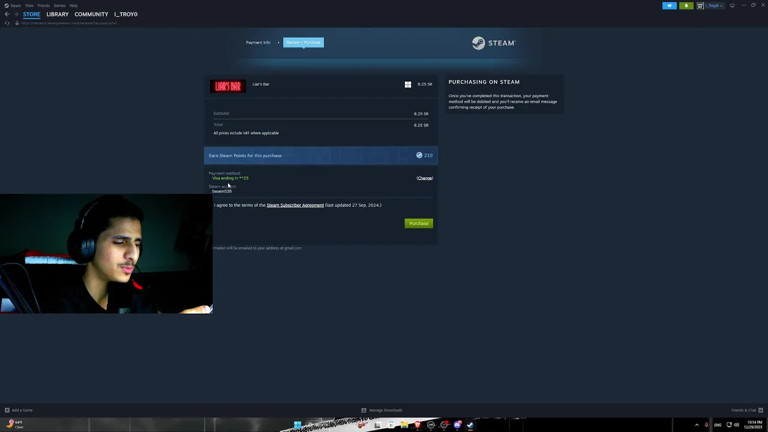The width and height of the screenshot is (768, 432).
Task: Click the Earn Steam Points banner
Action: [321, 155]
